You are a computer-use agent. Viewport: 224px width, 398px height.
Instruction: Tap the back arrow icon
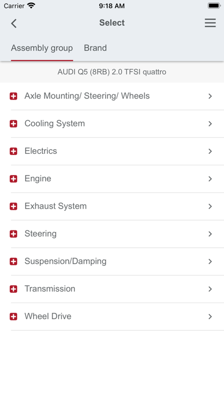coord(14,23)
